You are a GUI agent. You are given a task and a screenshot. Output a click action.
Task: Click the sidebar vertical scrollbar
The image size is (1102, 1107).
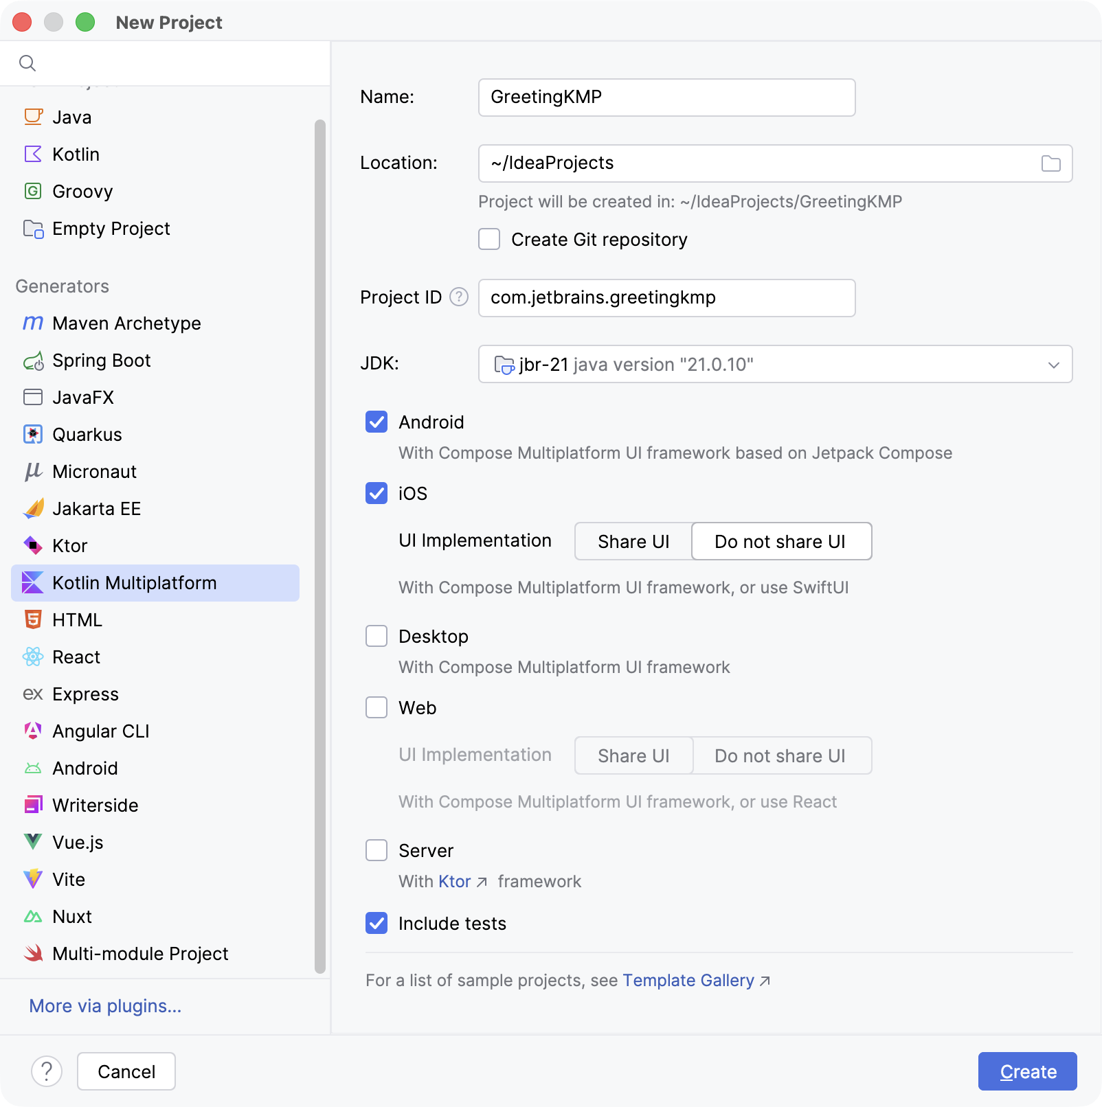tap(319, 546)
